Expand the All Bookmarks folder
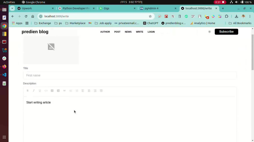The height and width of the screenshot is (142, 254). coord(240,23)
